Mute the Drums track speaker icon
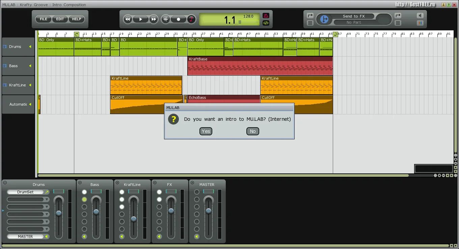Image resolution: width=459 pixels, height=249 pixels. pyautogui.click(x=30, y=47)
